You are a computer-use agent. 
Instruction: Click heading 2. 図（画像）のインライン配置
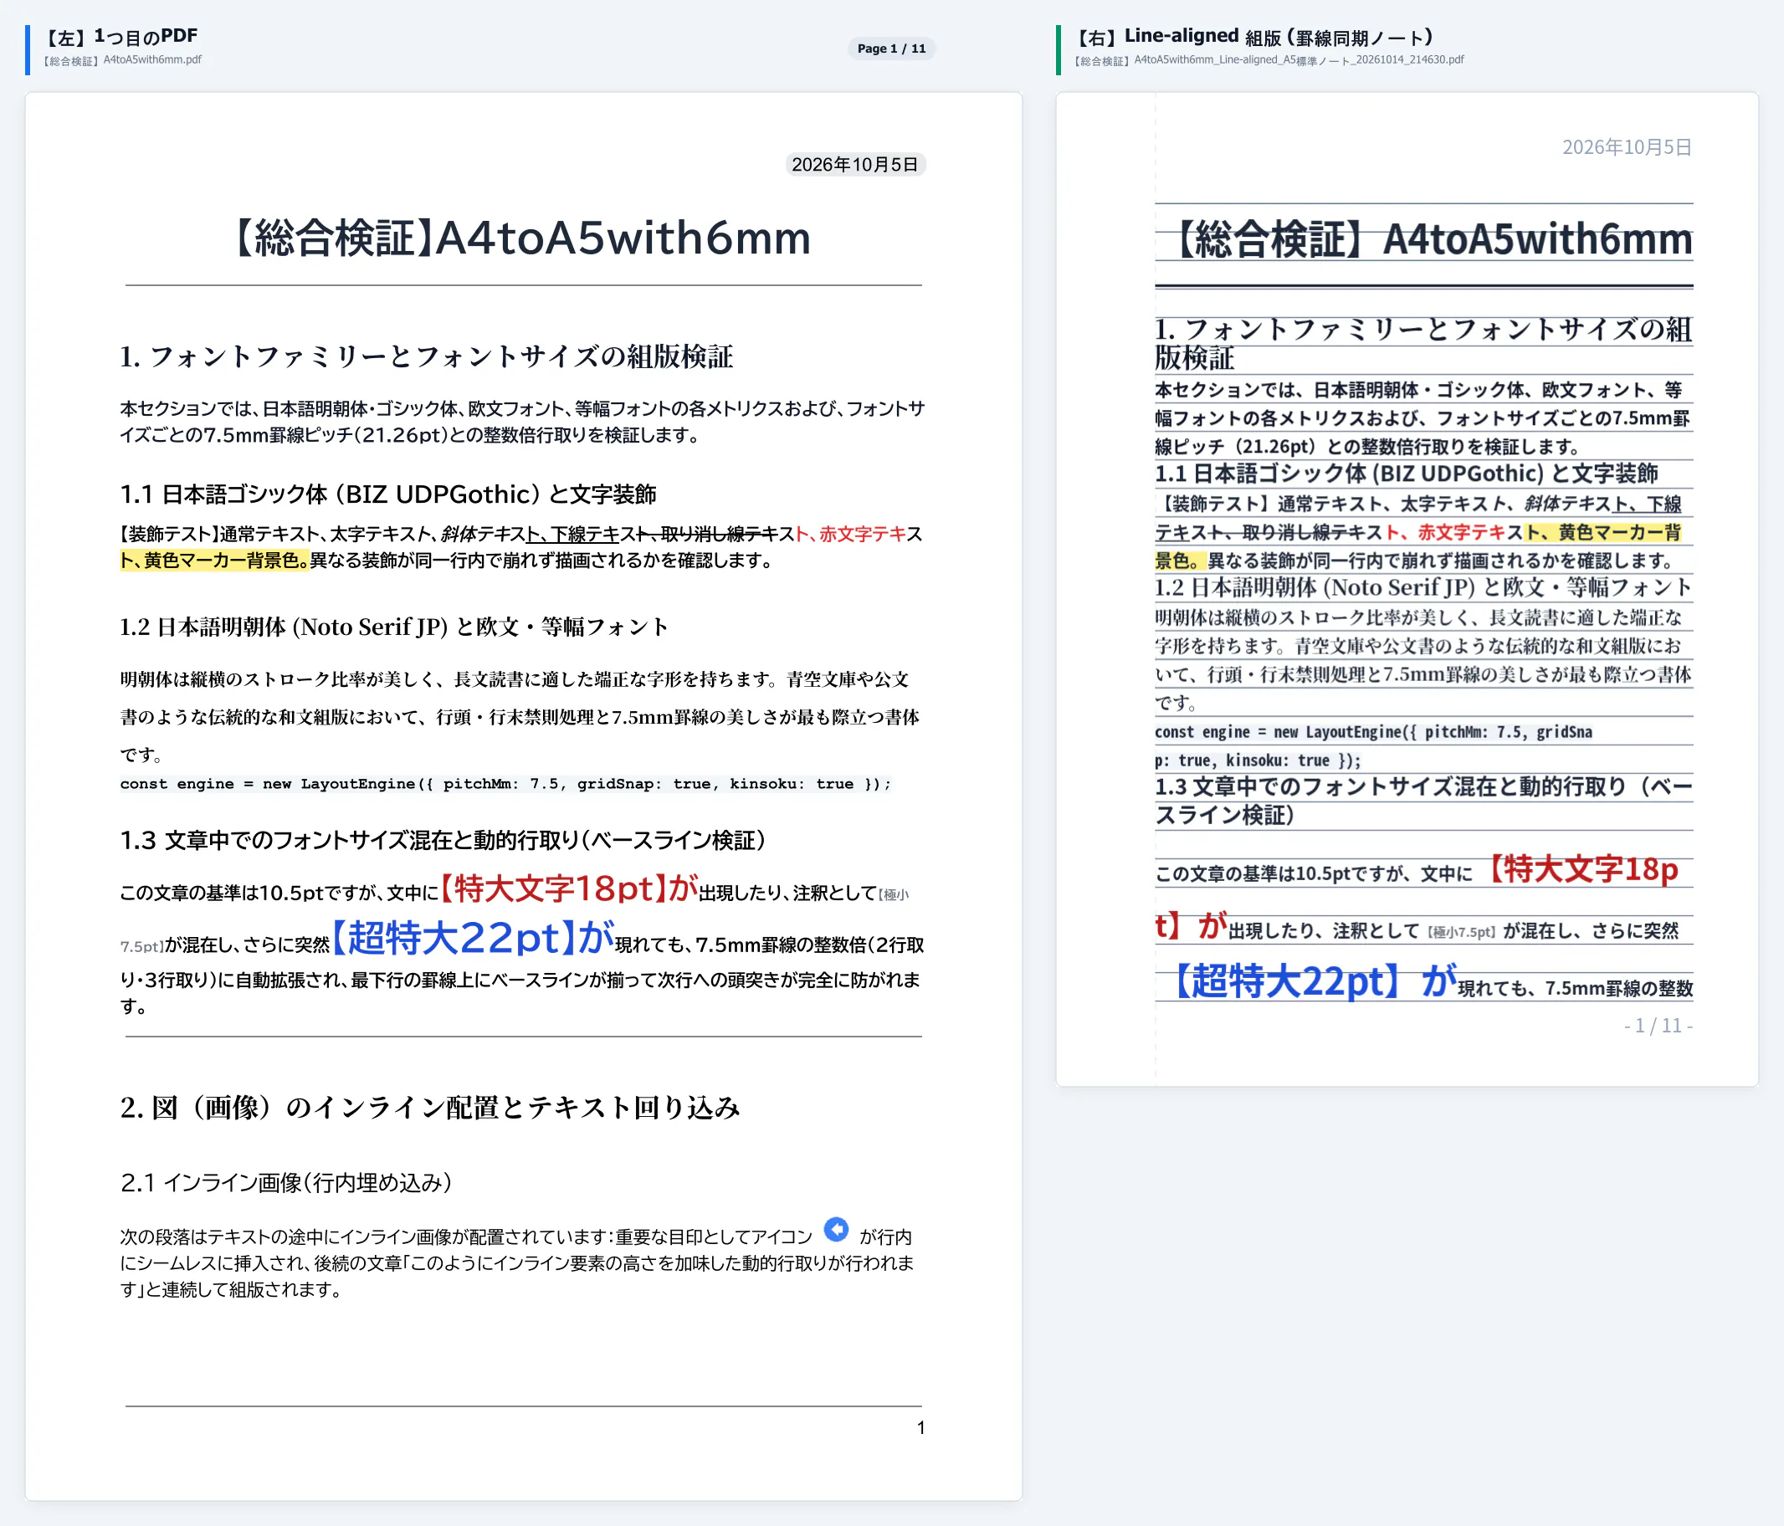point(430,1108)
